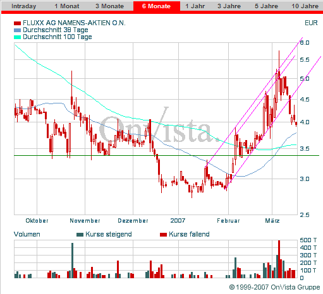Click the März axis label
323x294 pixels.
(272, 221)
